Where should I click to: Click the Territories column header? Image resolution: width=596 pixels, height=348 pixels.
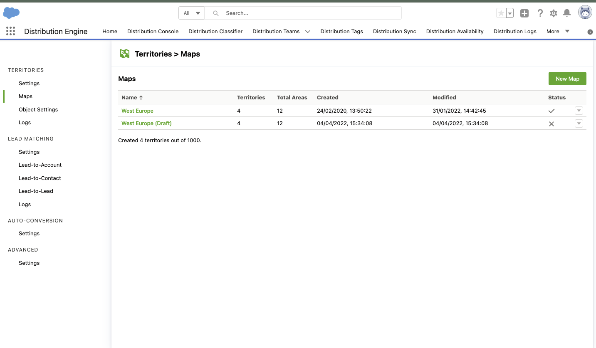click(x=251, y=98)
